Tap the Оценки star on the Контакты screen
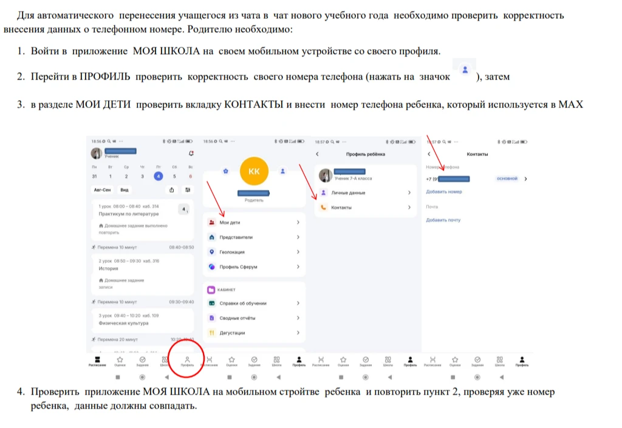Image resolution: width=622 pixels, height=428 pixels. point(455,361)
